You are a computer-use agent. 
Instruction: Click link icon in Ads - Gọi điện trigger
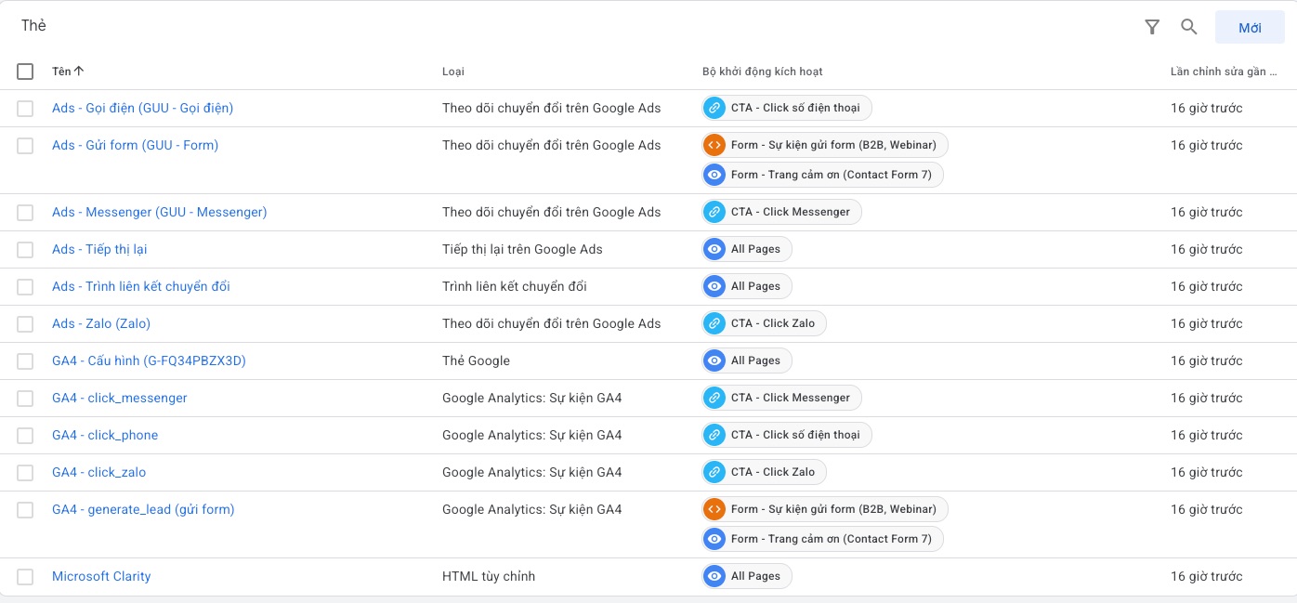[x=714, y=108]
